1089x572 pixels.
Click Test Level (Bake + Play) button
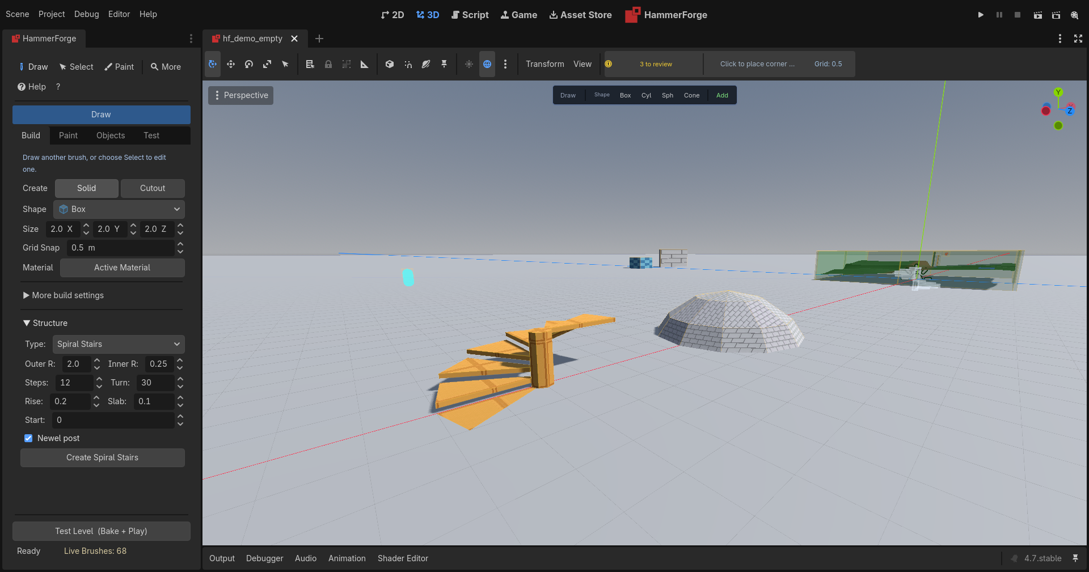pyautogui.click(x=102, y=531)
